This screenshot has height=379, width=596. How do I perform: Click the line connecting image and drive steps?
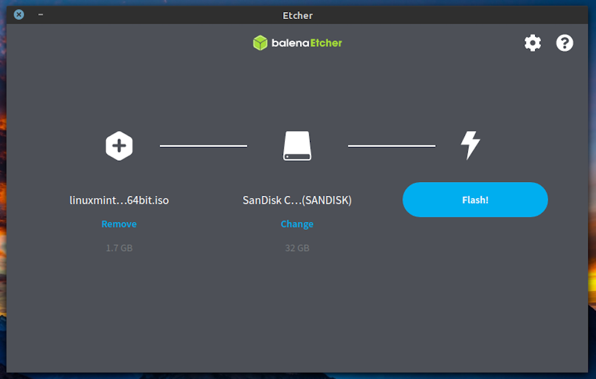(x=203, y=146)
